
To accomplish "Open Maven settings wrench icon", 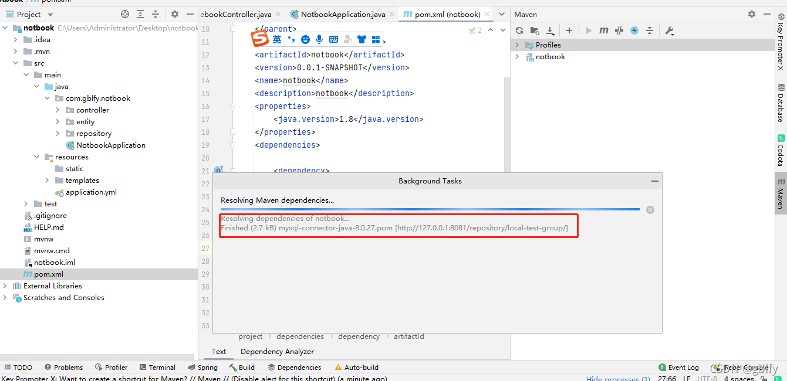I will pyautogui.click(x=670, y=30).
